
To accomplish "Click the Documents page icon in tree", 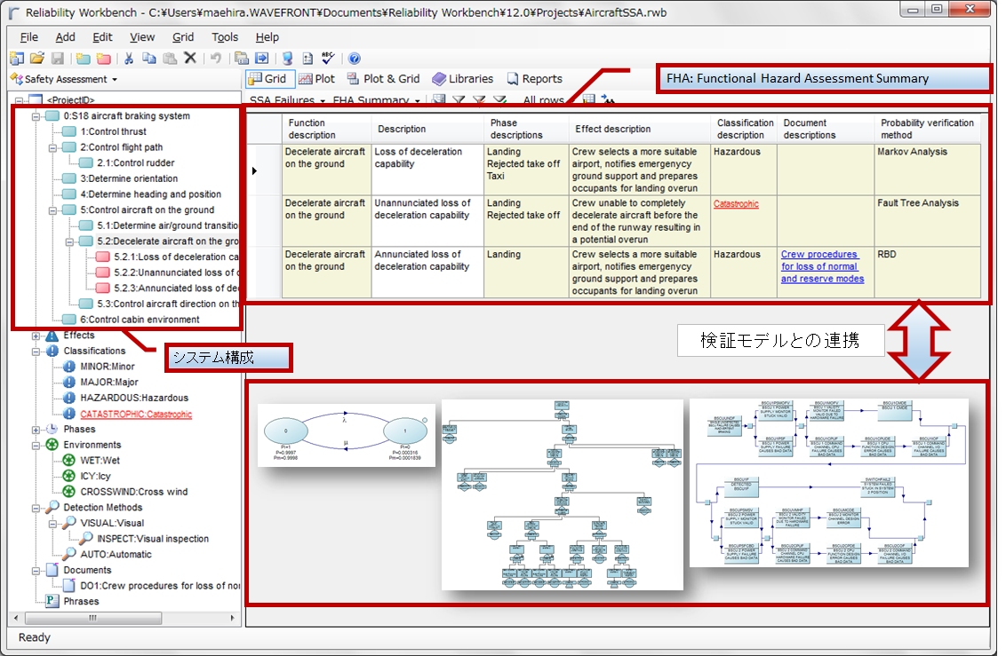I will pyautogui.click(x=52, y=570).
